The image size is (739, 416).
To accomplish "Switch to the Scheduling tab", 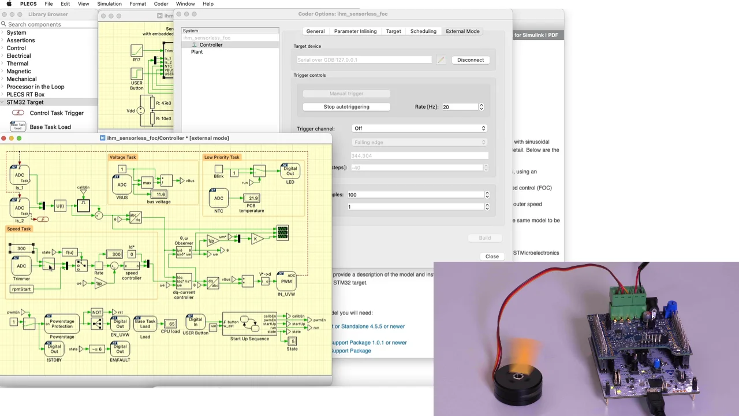I will pos(423,31).
